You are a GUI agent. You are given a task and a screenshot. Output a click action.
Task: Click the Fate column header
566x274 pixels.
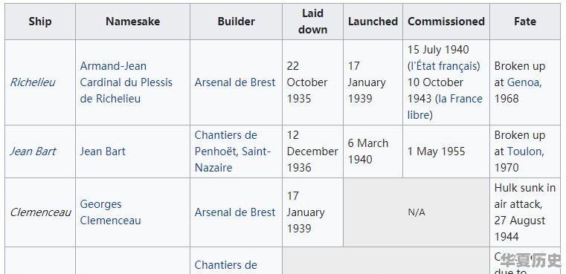point(525,22)
